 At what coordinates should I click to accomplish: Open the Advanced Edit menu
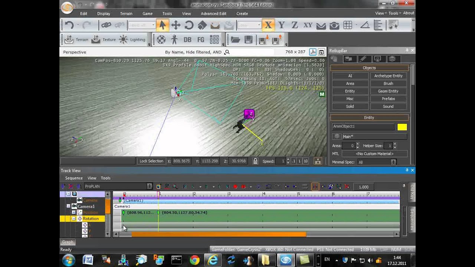[x=213, y=13]
